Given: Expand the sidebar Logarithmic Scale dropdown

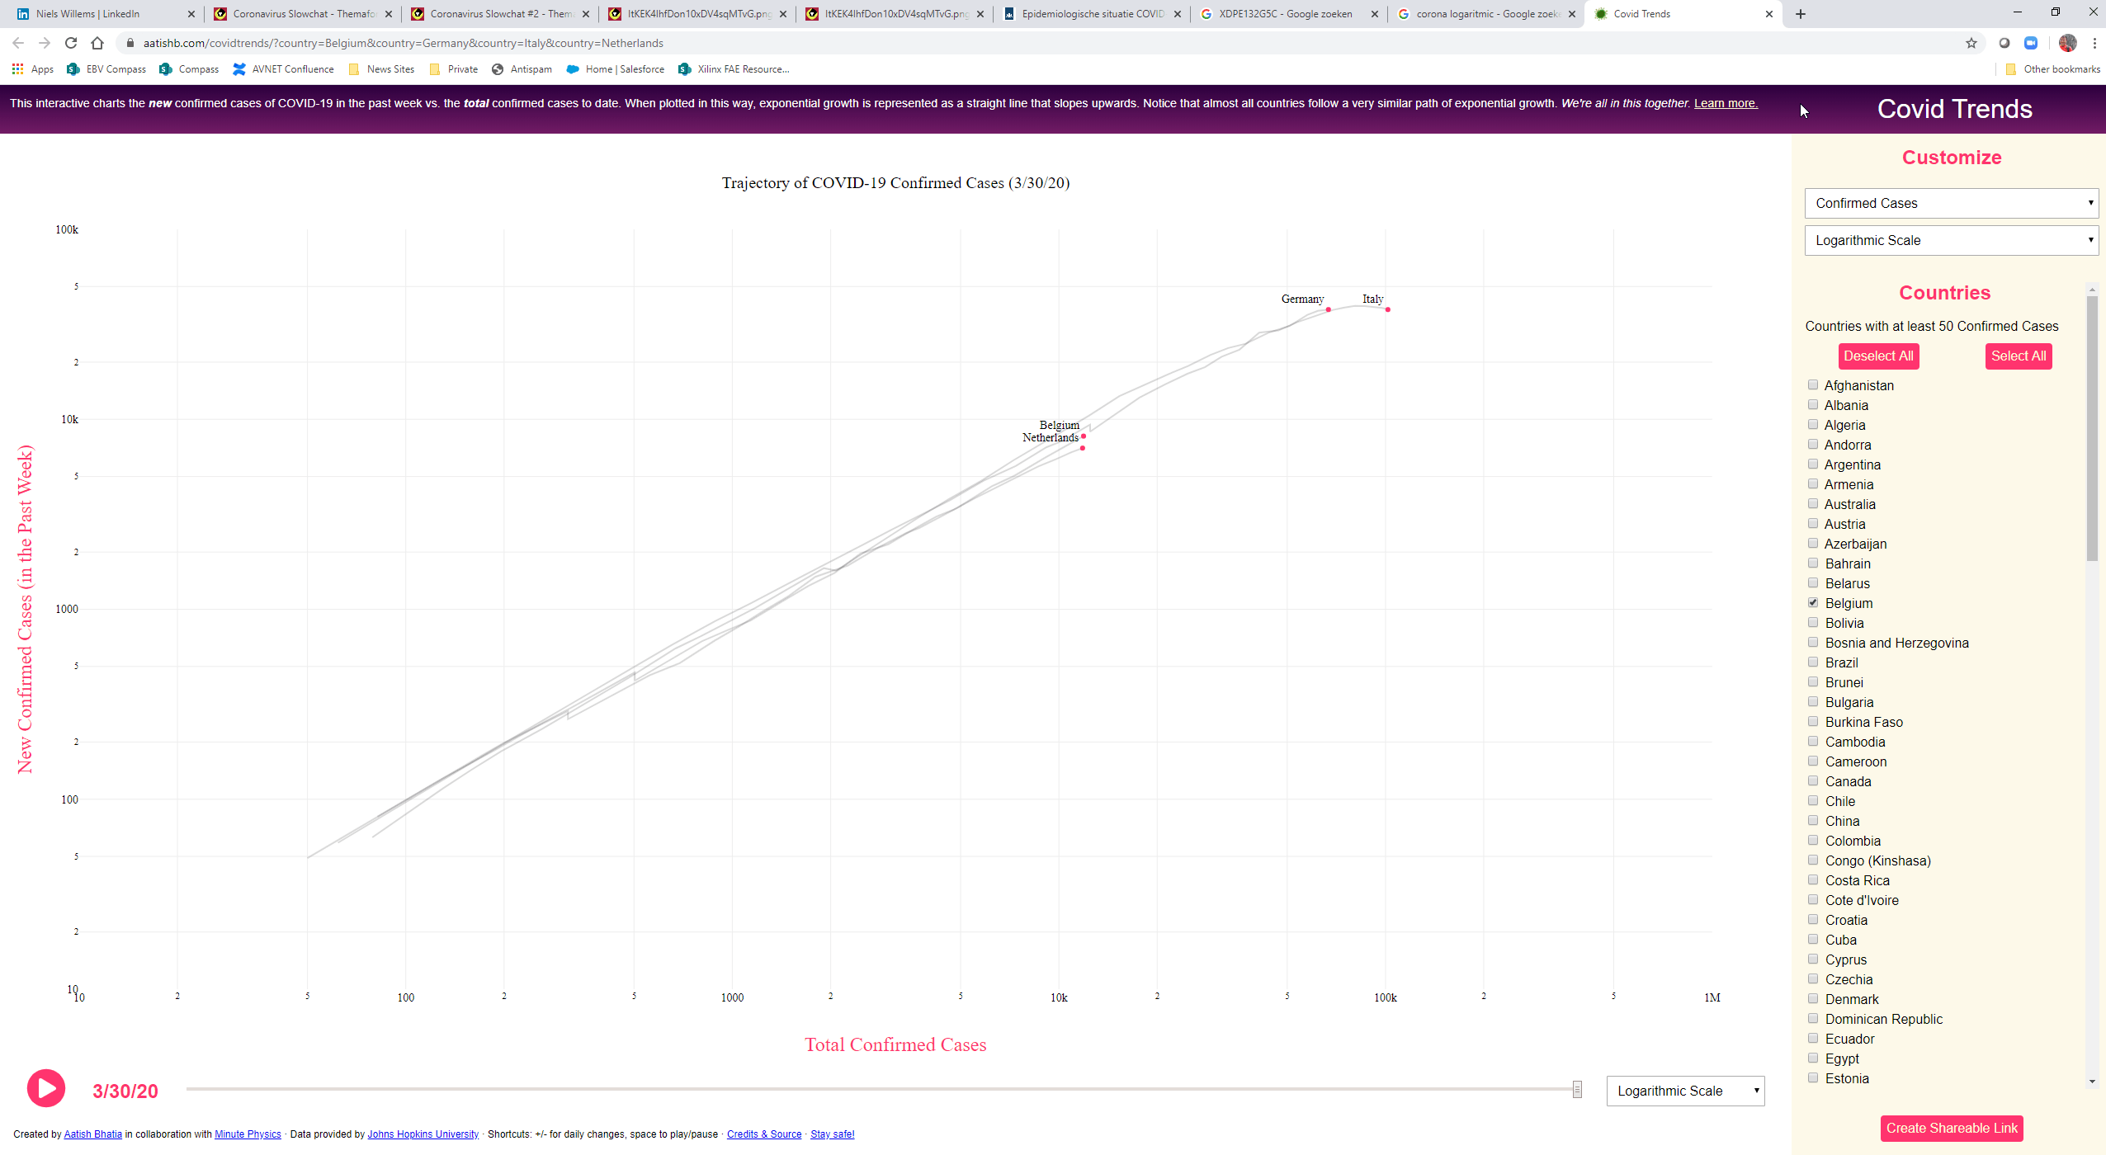Looking at the screenshot, I should pos(1951,240).
